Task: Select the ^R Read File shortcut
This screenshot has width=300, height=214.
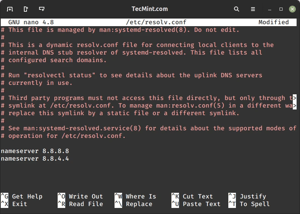Action: click(x=80, y=204)
